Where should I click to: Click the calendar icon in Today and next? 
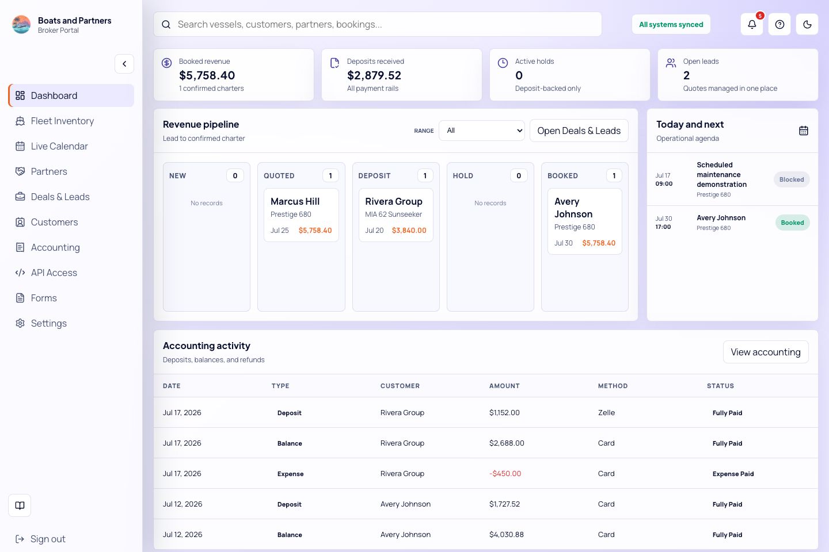(804, 131)
